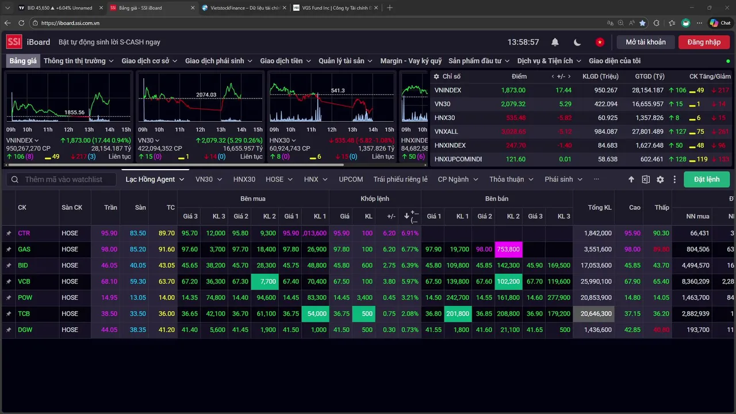Select the Bảng giá tab
The image size is (736, 414).
pyautogui.click(x=23, y=61)
